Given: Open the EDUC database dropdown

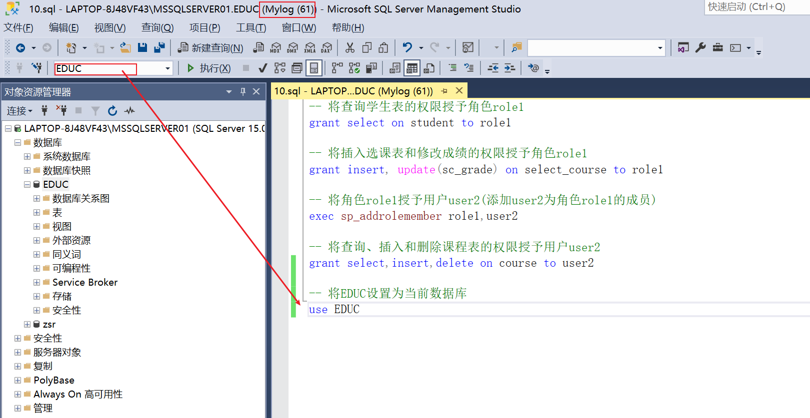Looking at the screenshot, I should click(167, 68).
